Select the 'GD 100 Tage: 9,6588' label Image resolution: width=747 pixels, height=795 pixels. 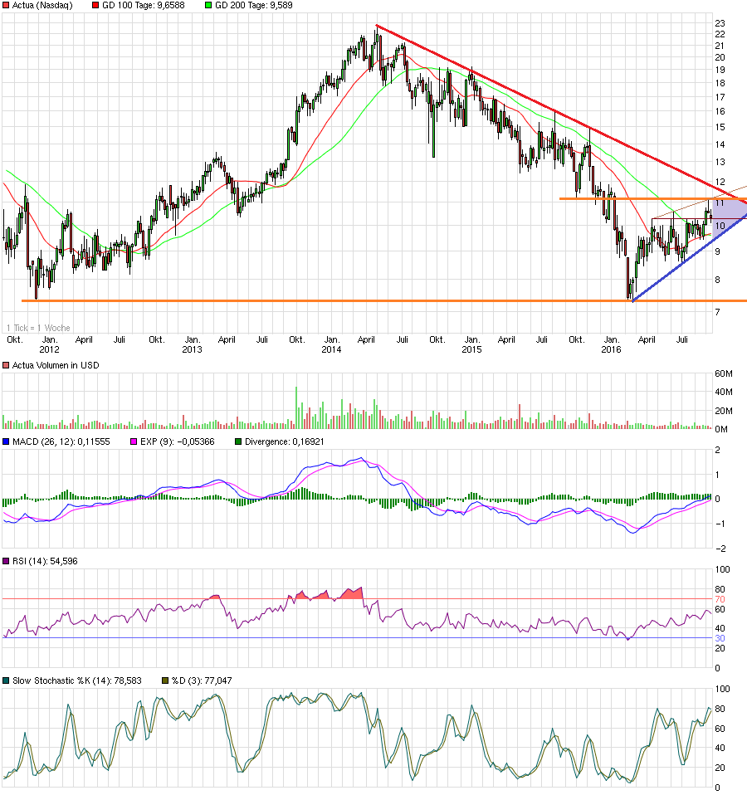pyautogui.click(x=144, y=6)
